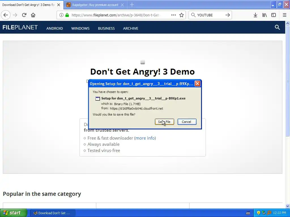Open the FilePlanet site search magnifier
290x217 pixels.
277,27
